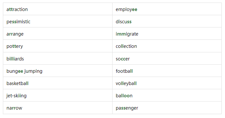Click the green double-e in employee

click(x=134, y=10)
